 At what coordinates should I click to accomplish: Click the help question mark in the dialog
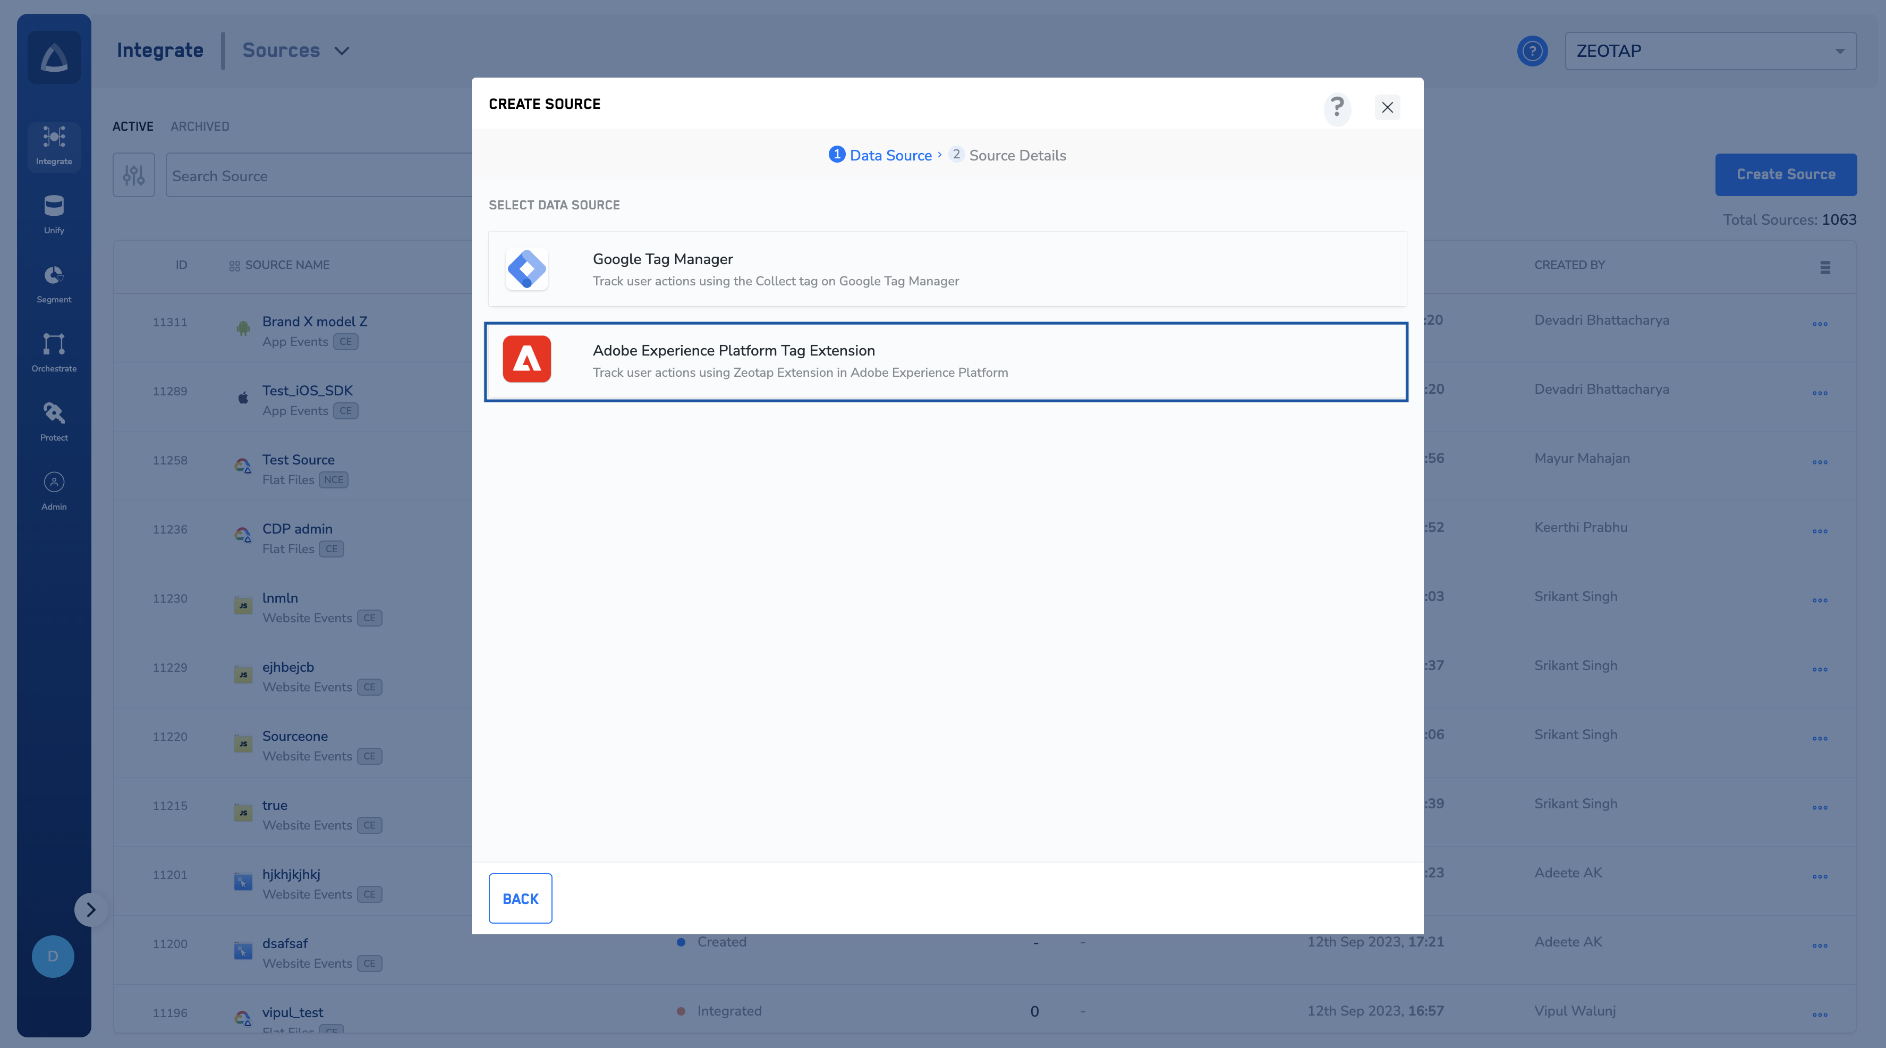(x=1337, y=108)
